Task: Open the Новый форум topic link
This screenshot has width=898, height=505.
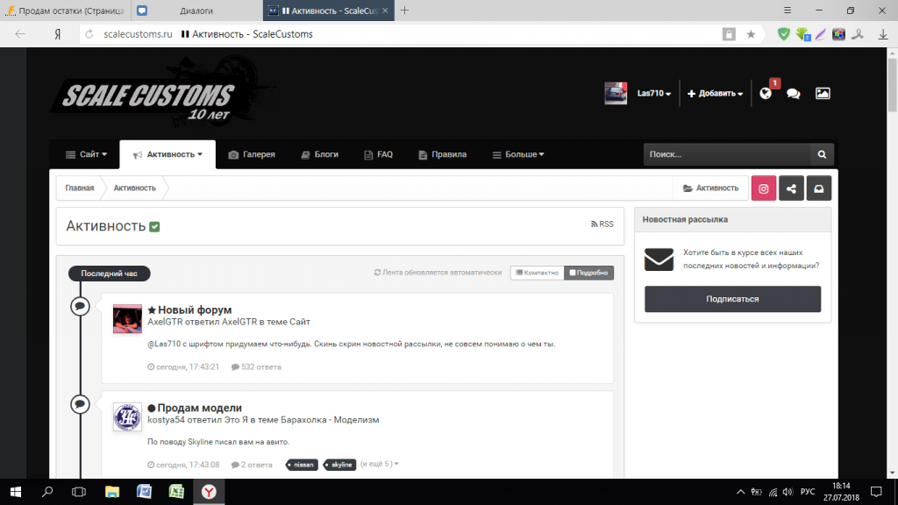Action: pos(195,310)
